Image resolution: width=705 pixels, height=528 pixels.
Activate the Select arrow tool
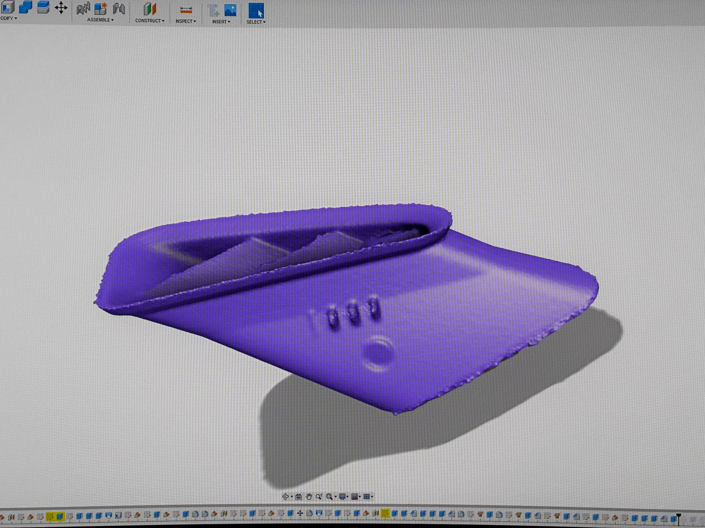[256, 10]
